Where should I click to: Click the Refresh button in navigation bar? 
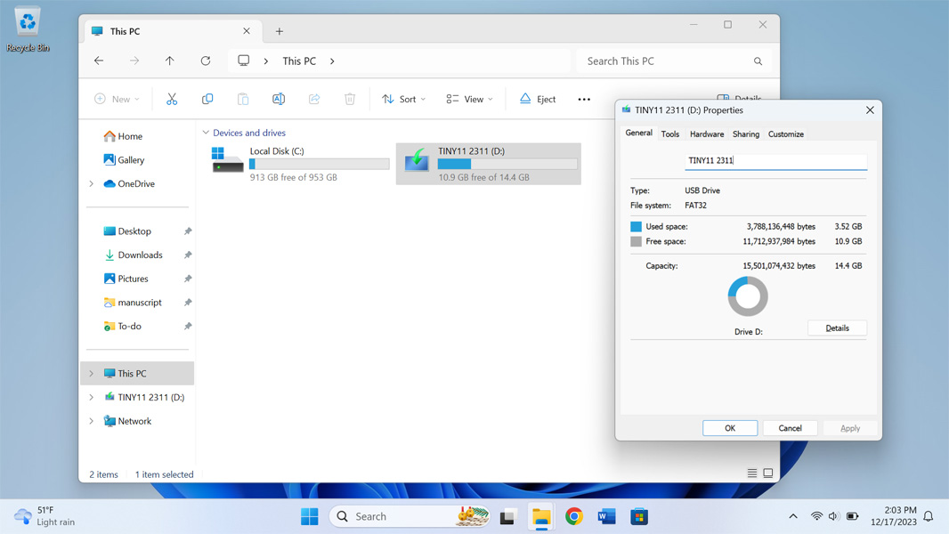point(206,61)
